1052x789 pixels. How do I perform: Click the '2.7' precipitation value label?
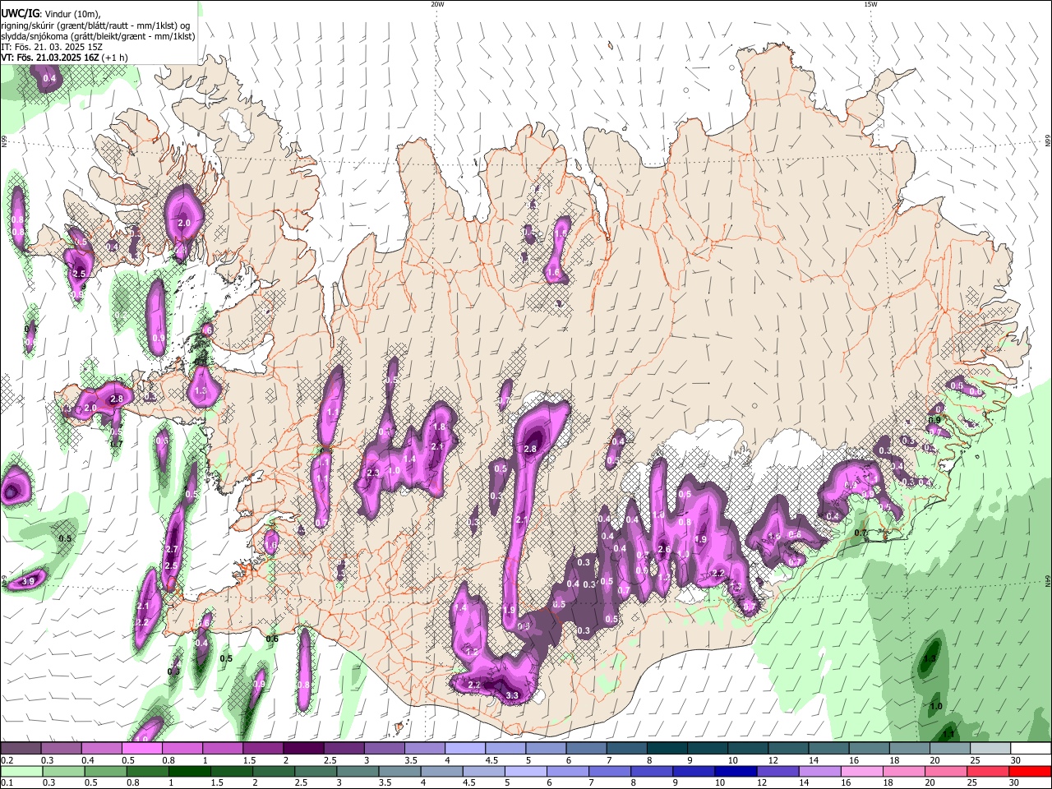pos(172,549)
